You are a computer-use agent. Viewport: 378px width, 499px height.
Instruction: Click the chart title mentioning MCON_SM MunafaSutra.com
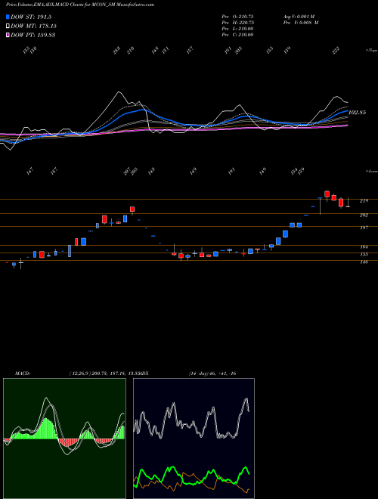coord(80,5)
